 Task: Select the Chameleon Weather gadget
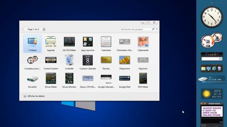coord(124,44)
